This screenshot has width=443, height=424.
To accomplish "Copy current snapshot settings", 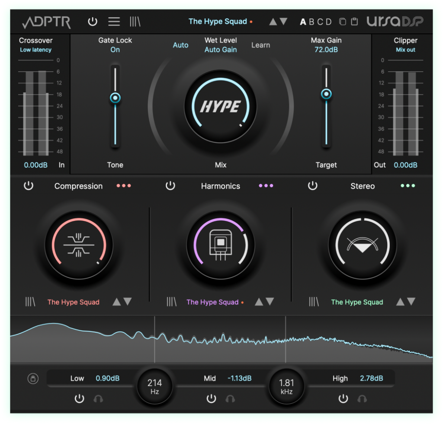I will point(343,22).
